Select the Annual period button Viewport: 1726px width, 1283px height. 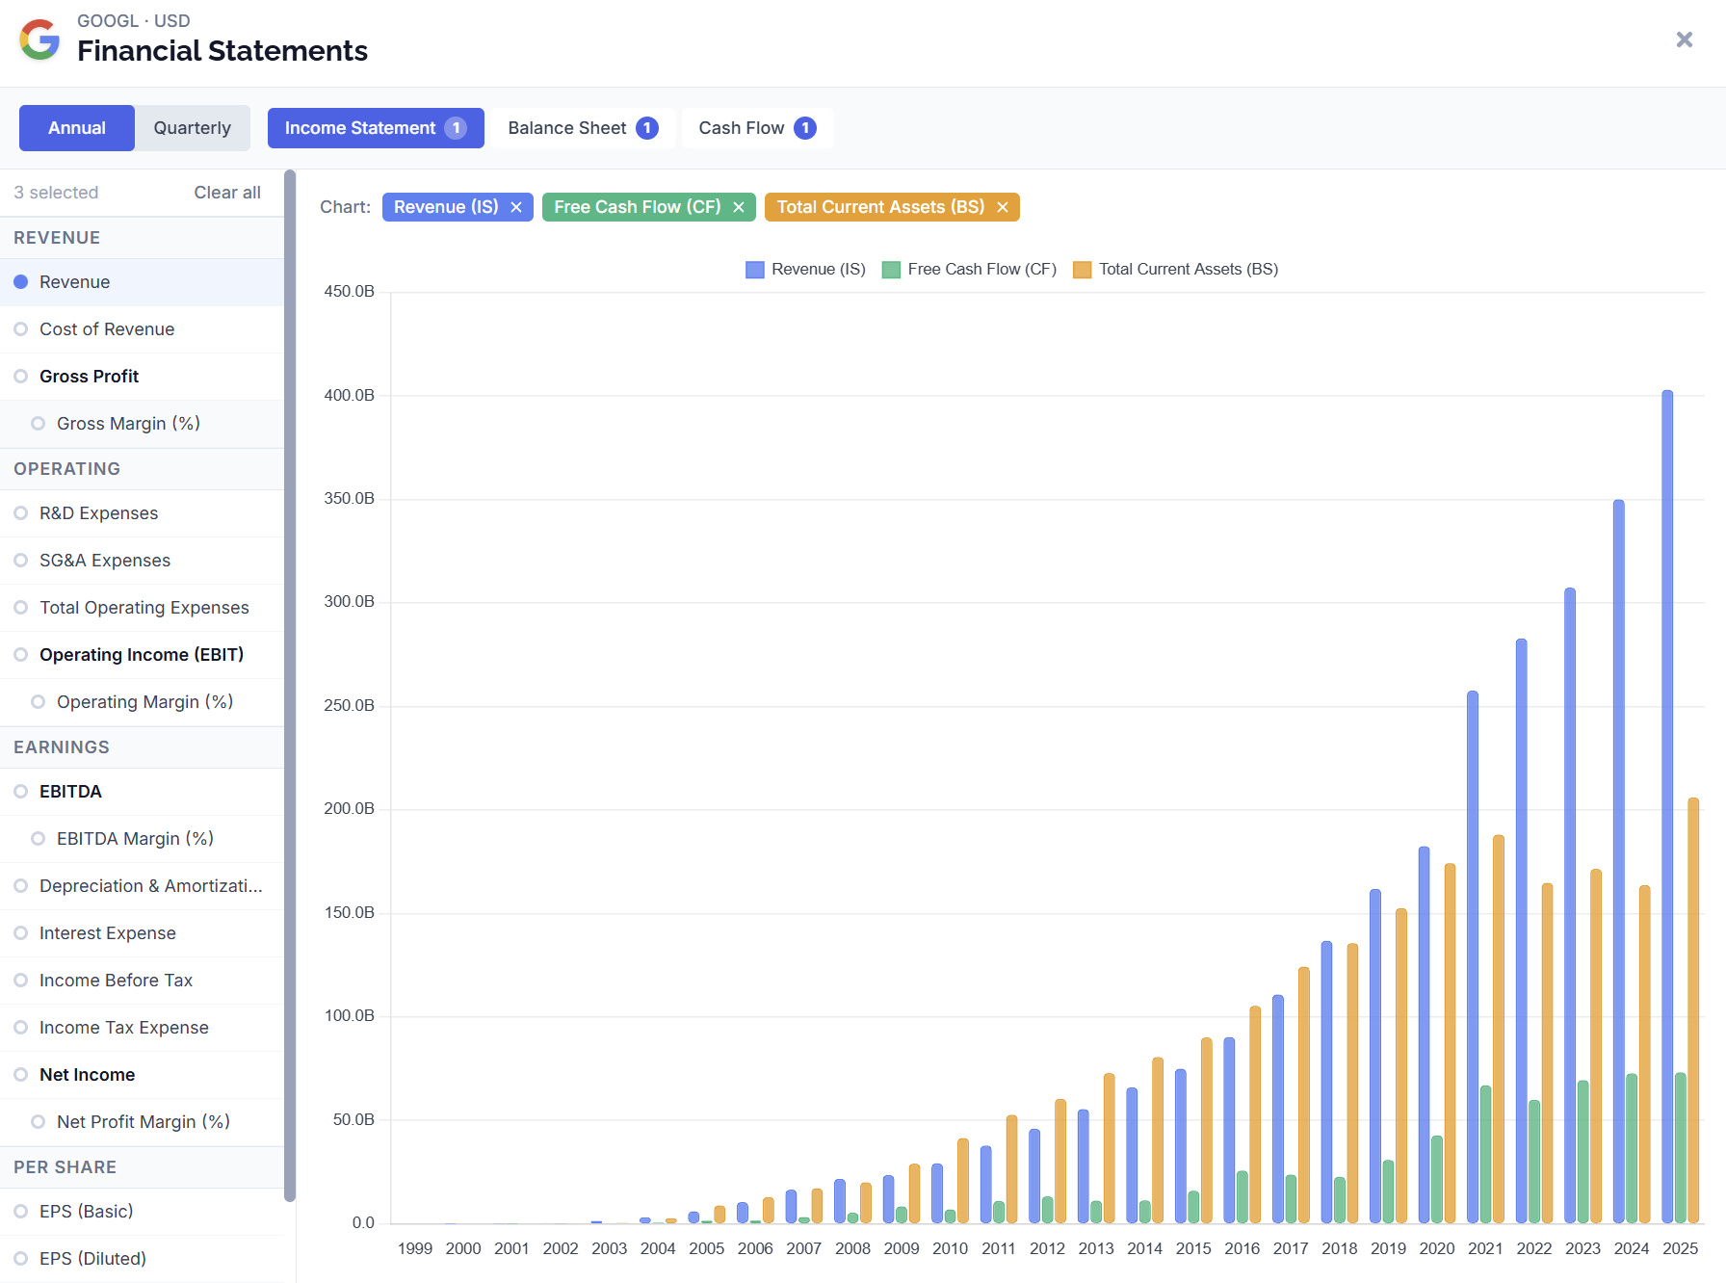(x=77, y=128)
